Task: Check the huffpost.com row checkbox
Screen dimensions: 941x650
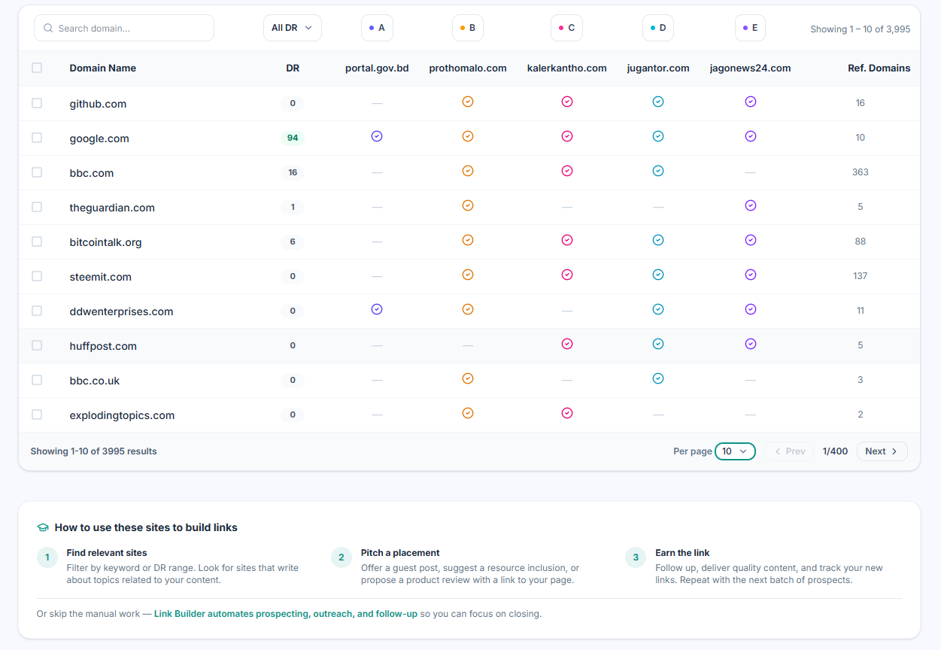Action: pos(37,345)
